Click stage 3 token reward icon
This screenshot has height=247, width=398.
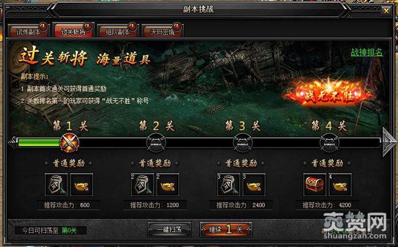tap(228, 185)
